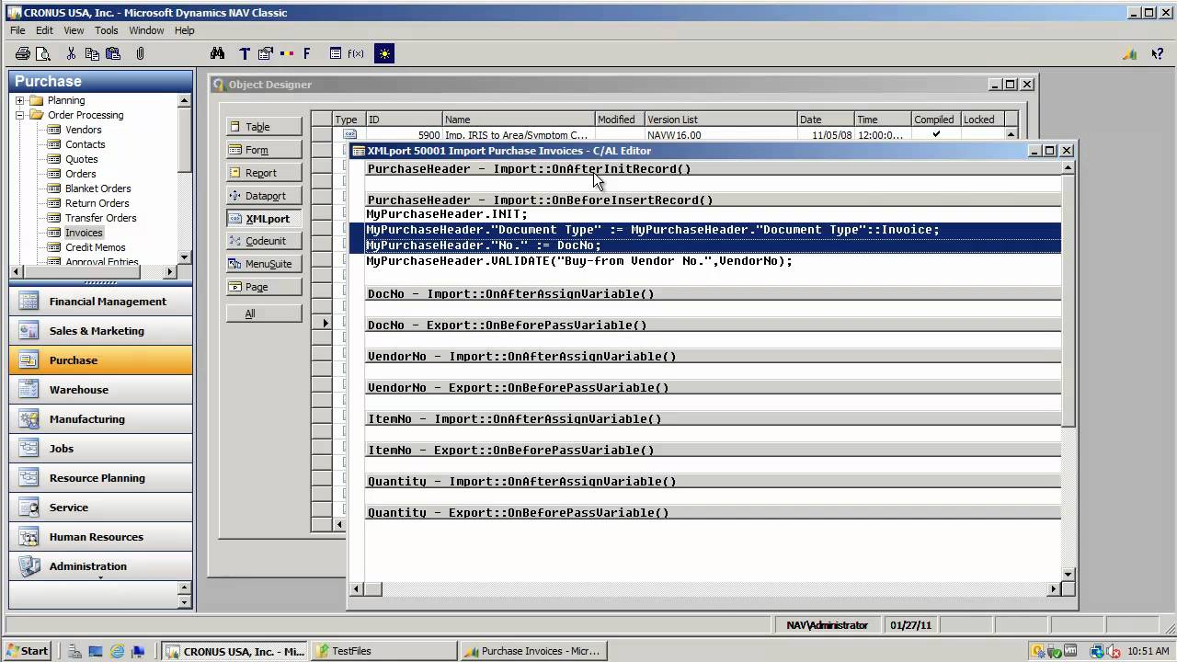Click C/AL Editor horizontal scroll-right arrow
Viewport: 1177px width, 662px height.
point(1054,589)
